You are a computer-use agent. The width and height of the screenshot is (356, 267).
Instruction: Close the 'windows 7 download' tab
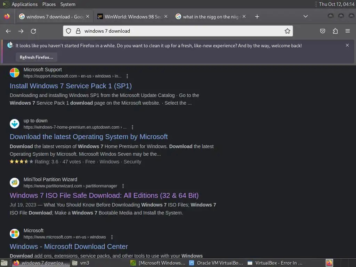pyautogui.click(x=88, y=16)
